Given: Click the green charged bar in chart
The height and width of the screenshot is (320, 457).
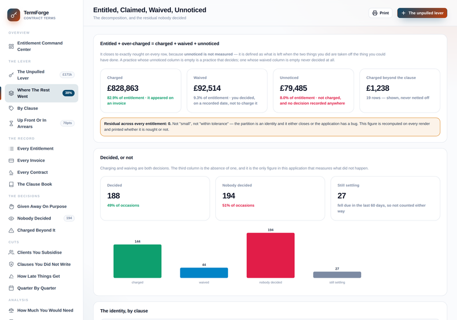Looking at the screenshot, I should coord(137,261).
